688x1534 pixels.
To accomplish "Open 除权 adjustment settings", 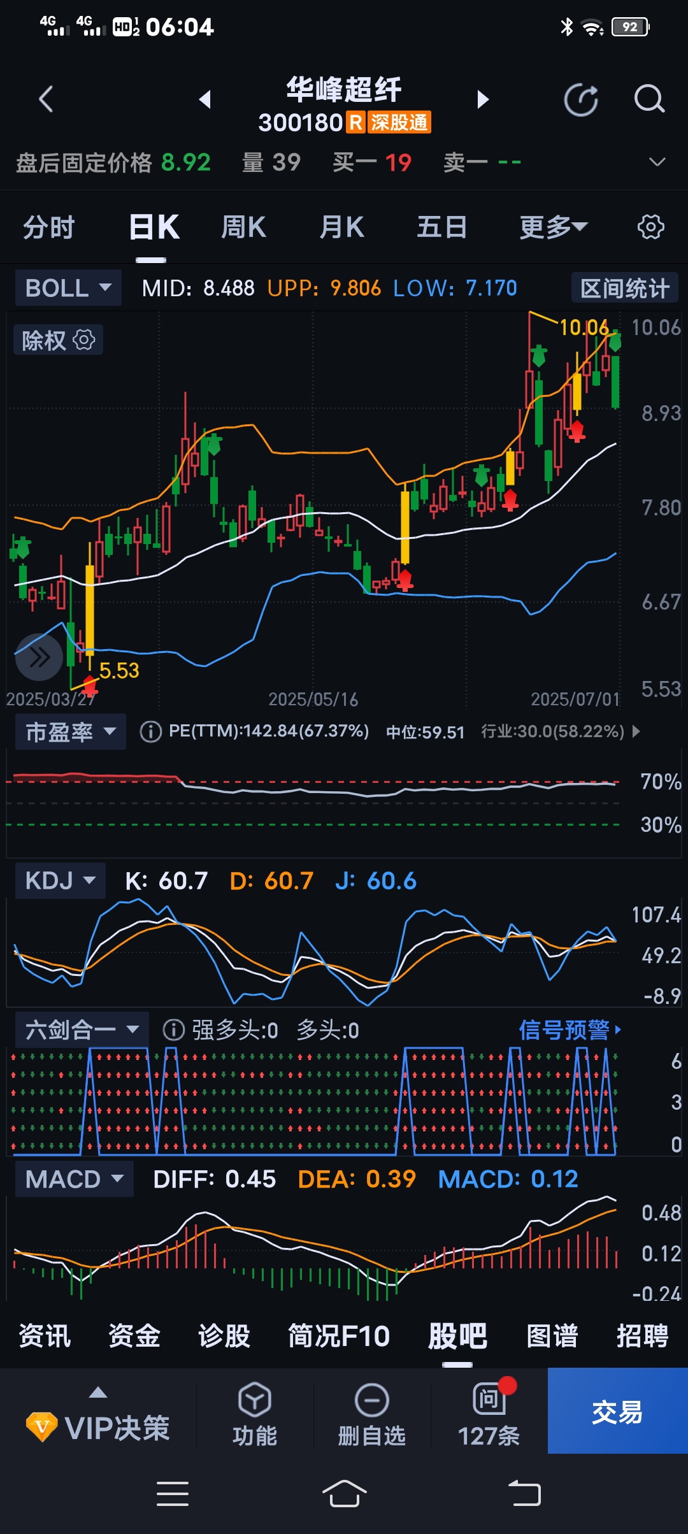I will click(58, 340).
